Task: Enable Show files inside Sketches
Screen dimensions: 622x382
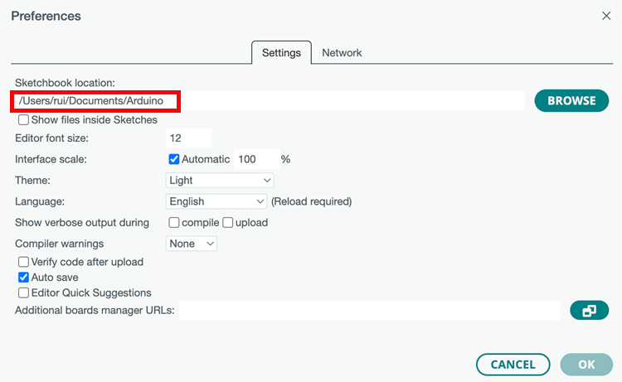Action: 24,120
